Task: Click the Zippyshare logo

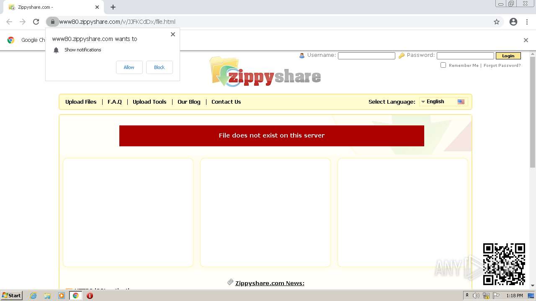Action: coord(265,72)
